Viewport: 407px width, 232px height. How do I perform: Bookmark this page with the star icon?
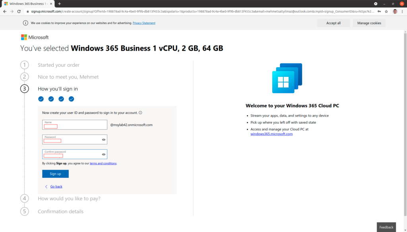pyautogui.click(x=386, y=12)
